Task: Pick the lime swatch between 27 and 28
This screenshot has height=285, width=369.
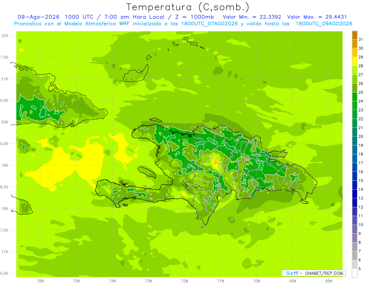Action: pyautogui.click(x=355, y=70)
